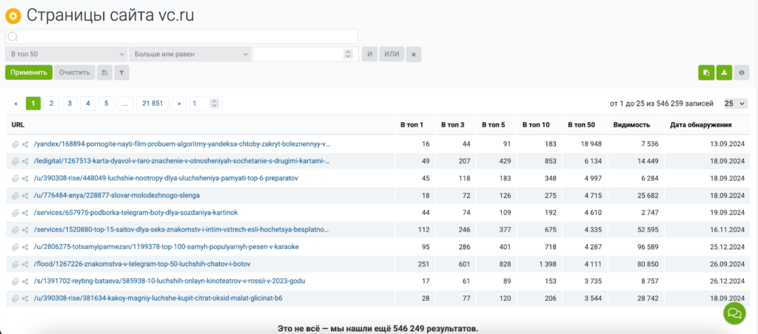Download the table using the export icon
This screenshot has width=758, height=334.
point(724,72)
